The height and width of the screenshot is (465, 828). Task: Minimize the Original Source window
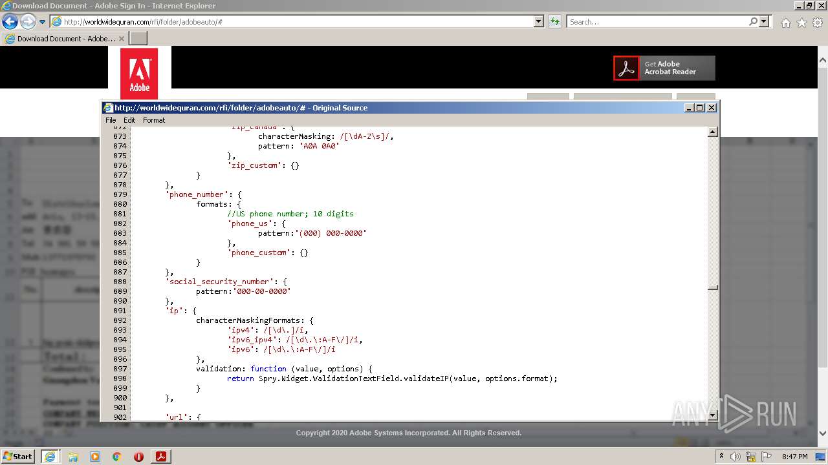click(689, 108)
